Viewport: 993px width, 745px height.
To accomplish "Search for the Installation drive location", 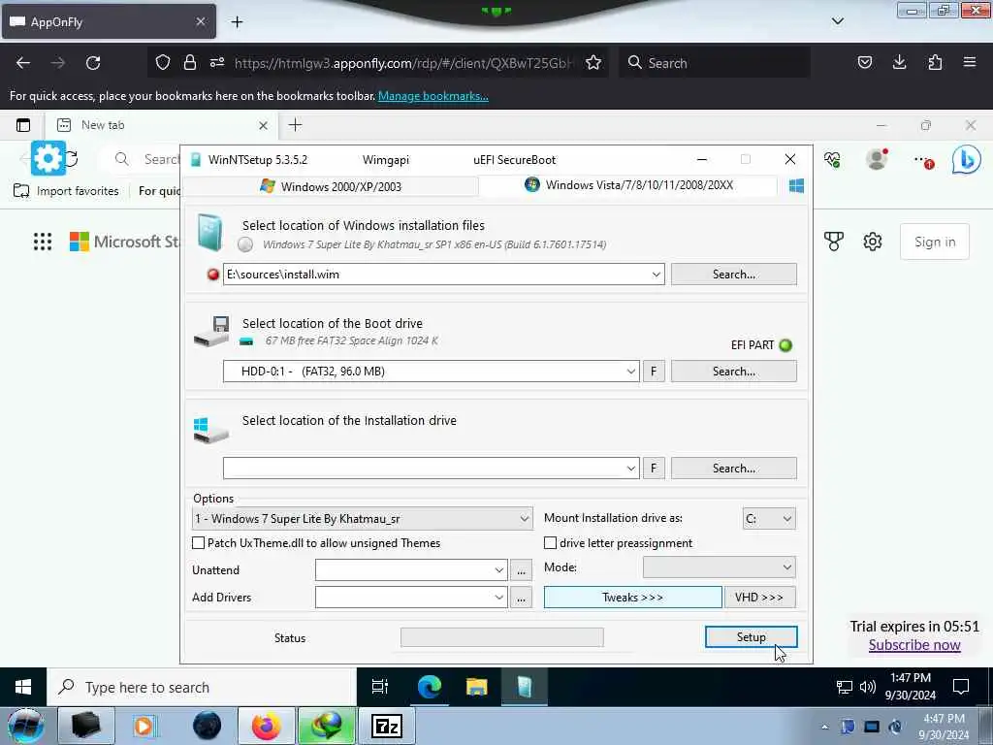I will tap(733, 469).
